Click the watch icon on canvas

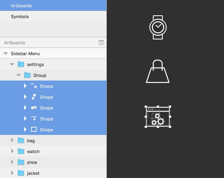158,27
